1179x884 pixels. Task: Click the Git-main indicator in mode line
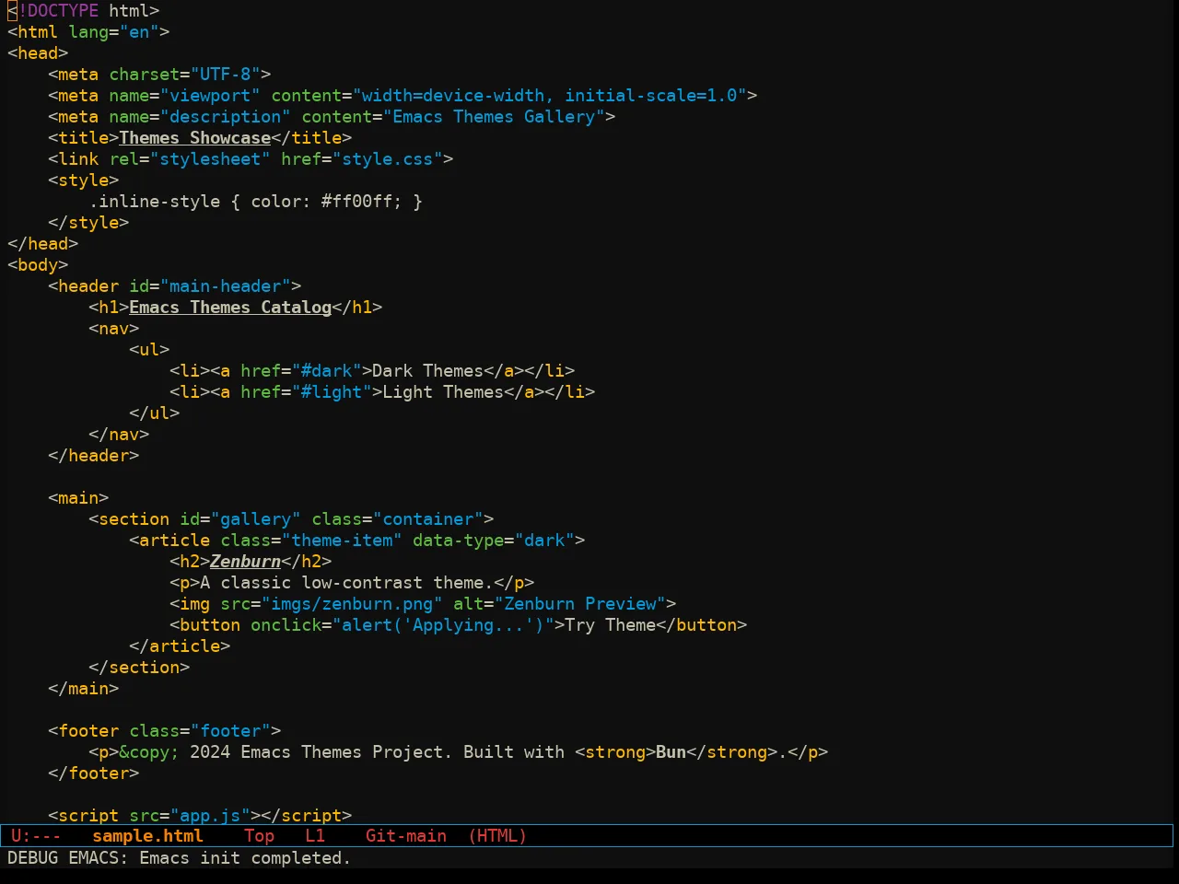pos(406,836)
